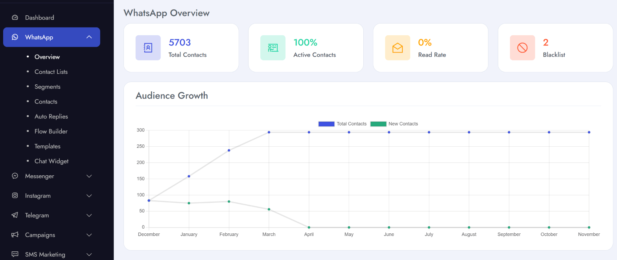Click the blacklist count 2

pos(546,42)
